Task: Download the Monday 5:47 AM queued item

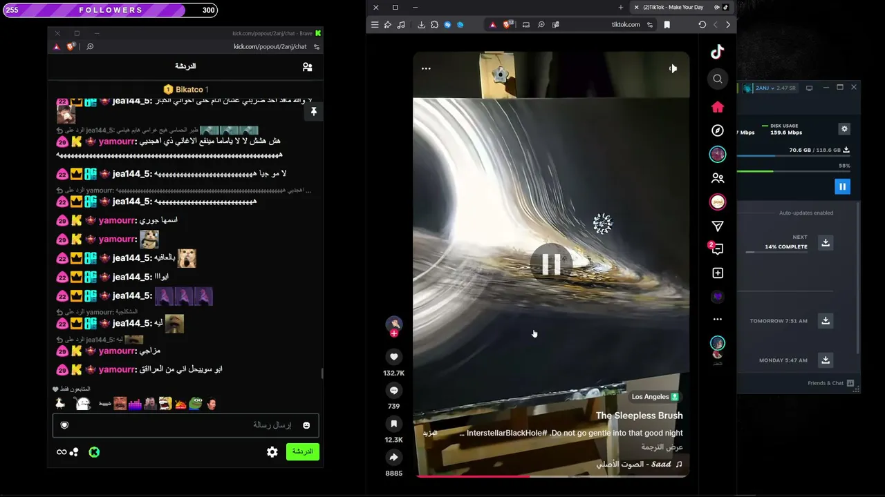Action: coord(826,360)
